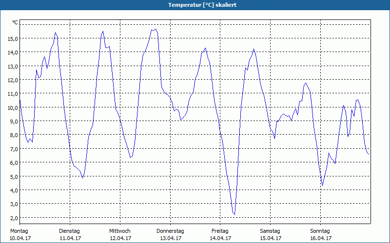Select the Montag day label
The height and width of the screenshot is (243, 390).
coord(19,231)
